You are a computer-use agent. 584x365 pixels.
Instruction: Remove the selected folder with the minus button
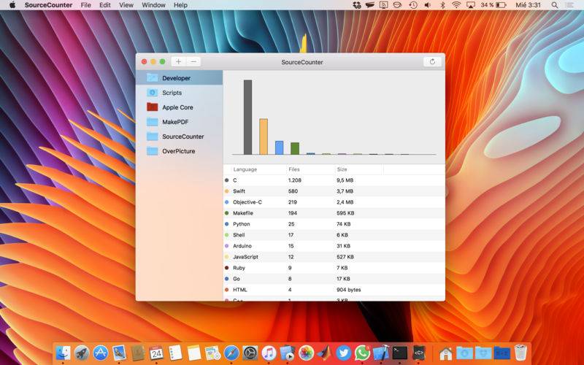click(193, 62)
